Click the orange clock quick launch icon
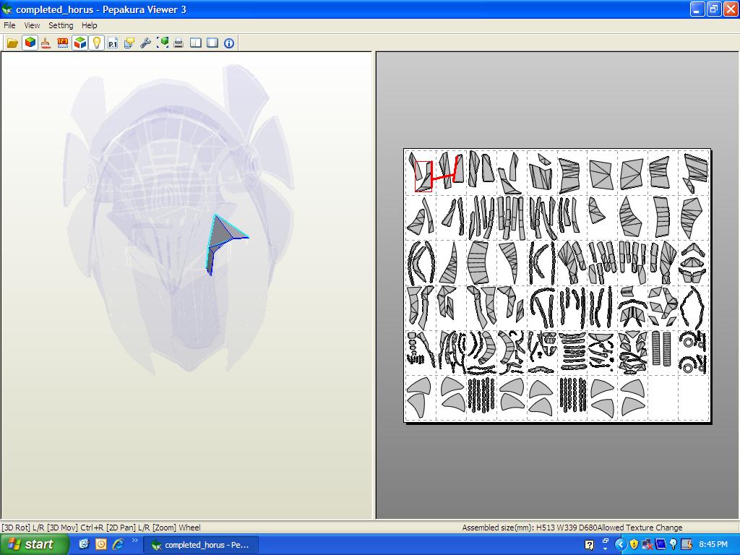 click(x=101, y=544)
